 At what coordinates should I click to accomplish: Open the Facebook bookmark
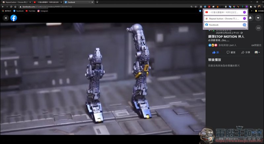pos(18,11)
